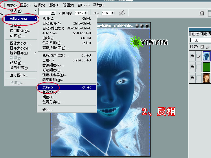Viewport: 211px width, 158px height.
Task: Choose 显示全部(V) menu item
Action: tap(21, 68)
